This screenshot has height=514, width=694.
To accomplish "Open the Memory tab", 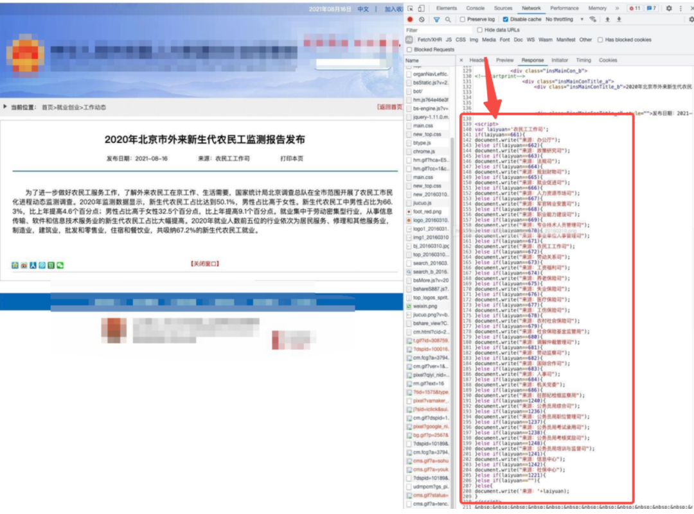I will [x=598, y=8].
